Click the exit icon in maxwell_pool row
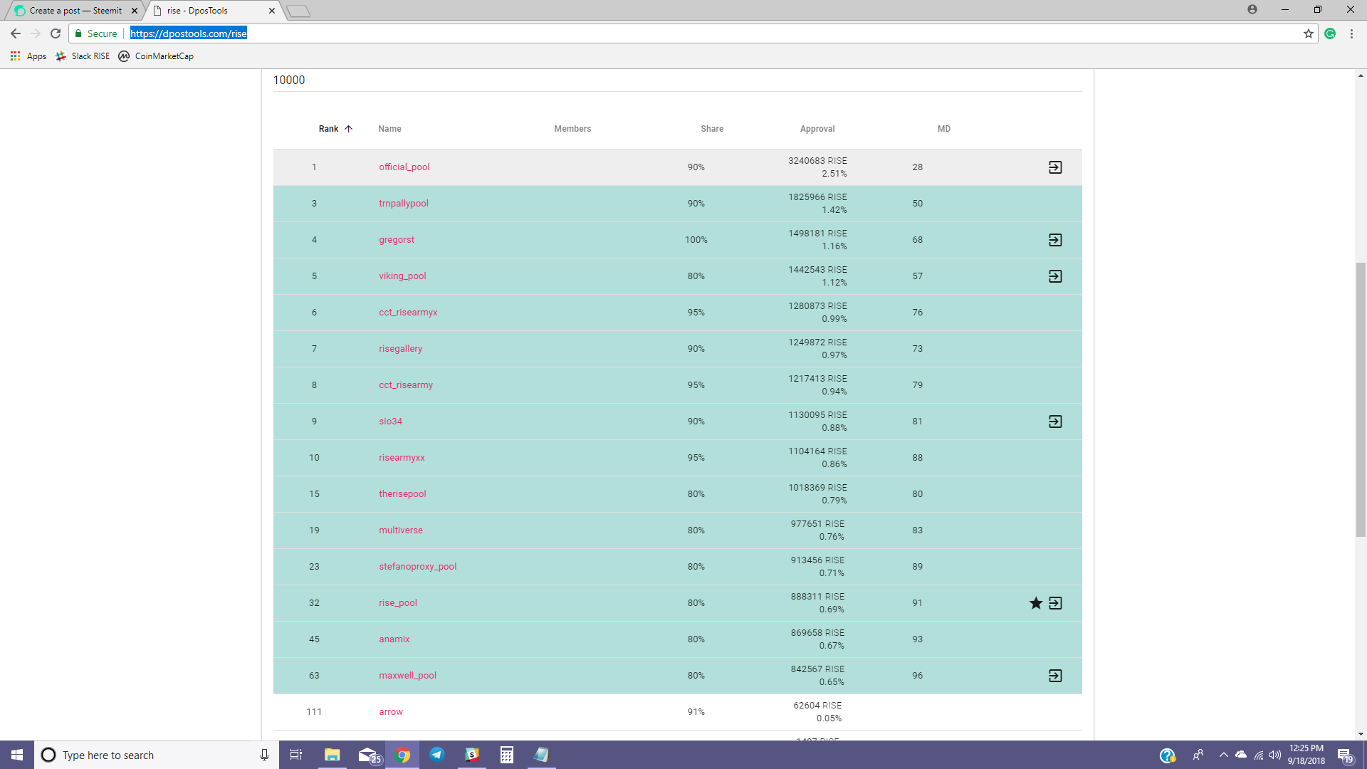 coord(1055,676)
